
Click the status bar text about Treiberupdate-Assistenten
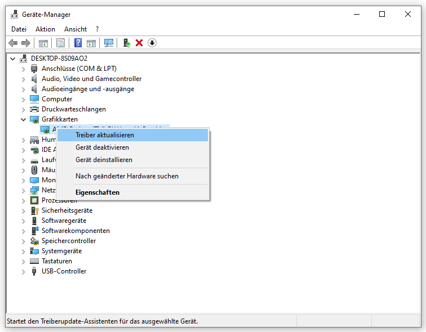(102, 321)
